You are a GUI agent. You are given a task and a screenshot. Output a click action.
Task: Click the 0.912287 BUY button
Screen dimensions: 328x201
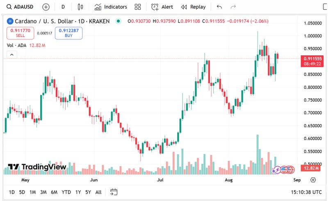coord(68,33)
